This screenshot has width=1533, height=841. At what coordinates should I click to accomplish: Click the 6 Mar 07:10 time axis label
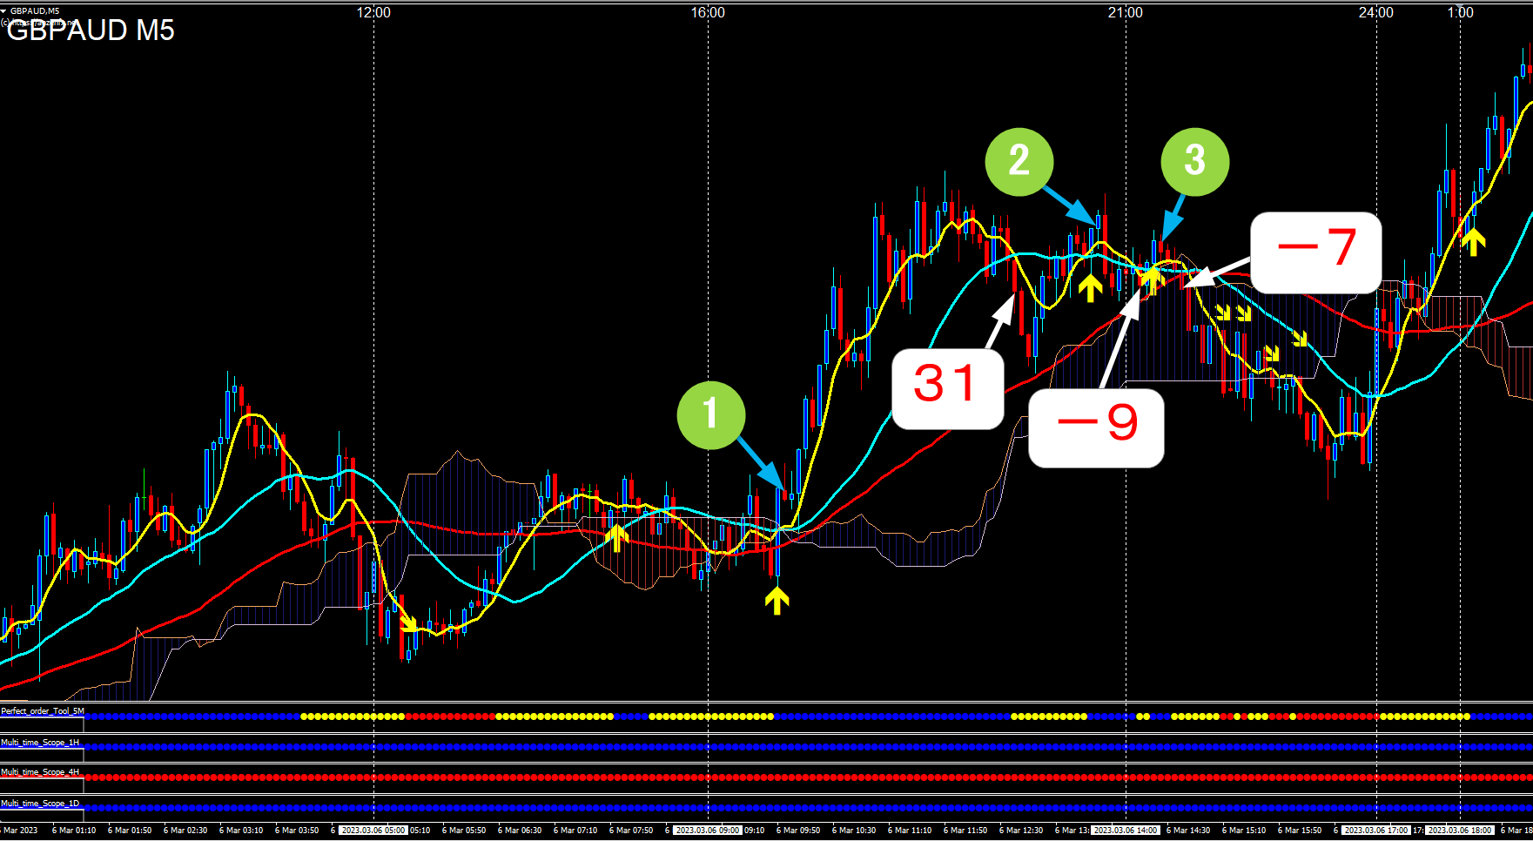point(575,831)
